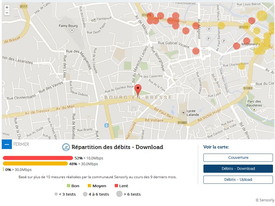The image size is (275, 206).
Task: Click the Lycée Lalande school marker
Action: coord(183,112)
